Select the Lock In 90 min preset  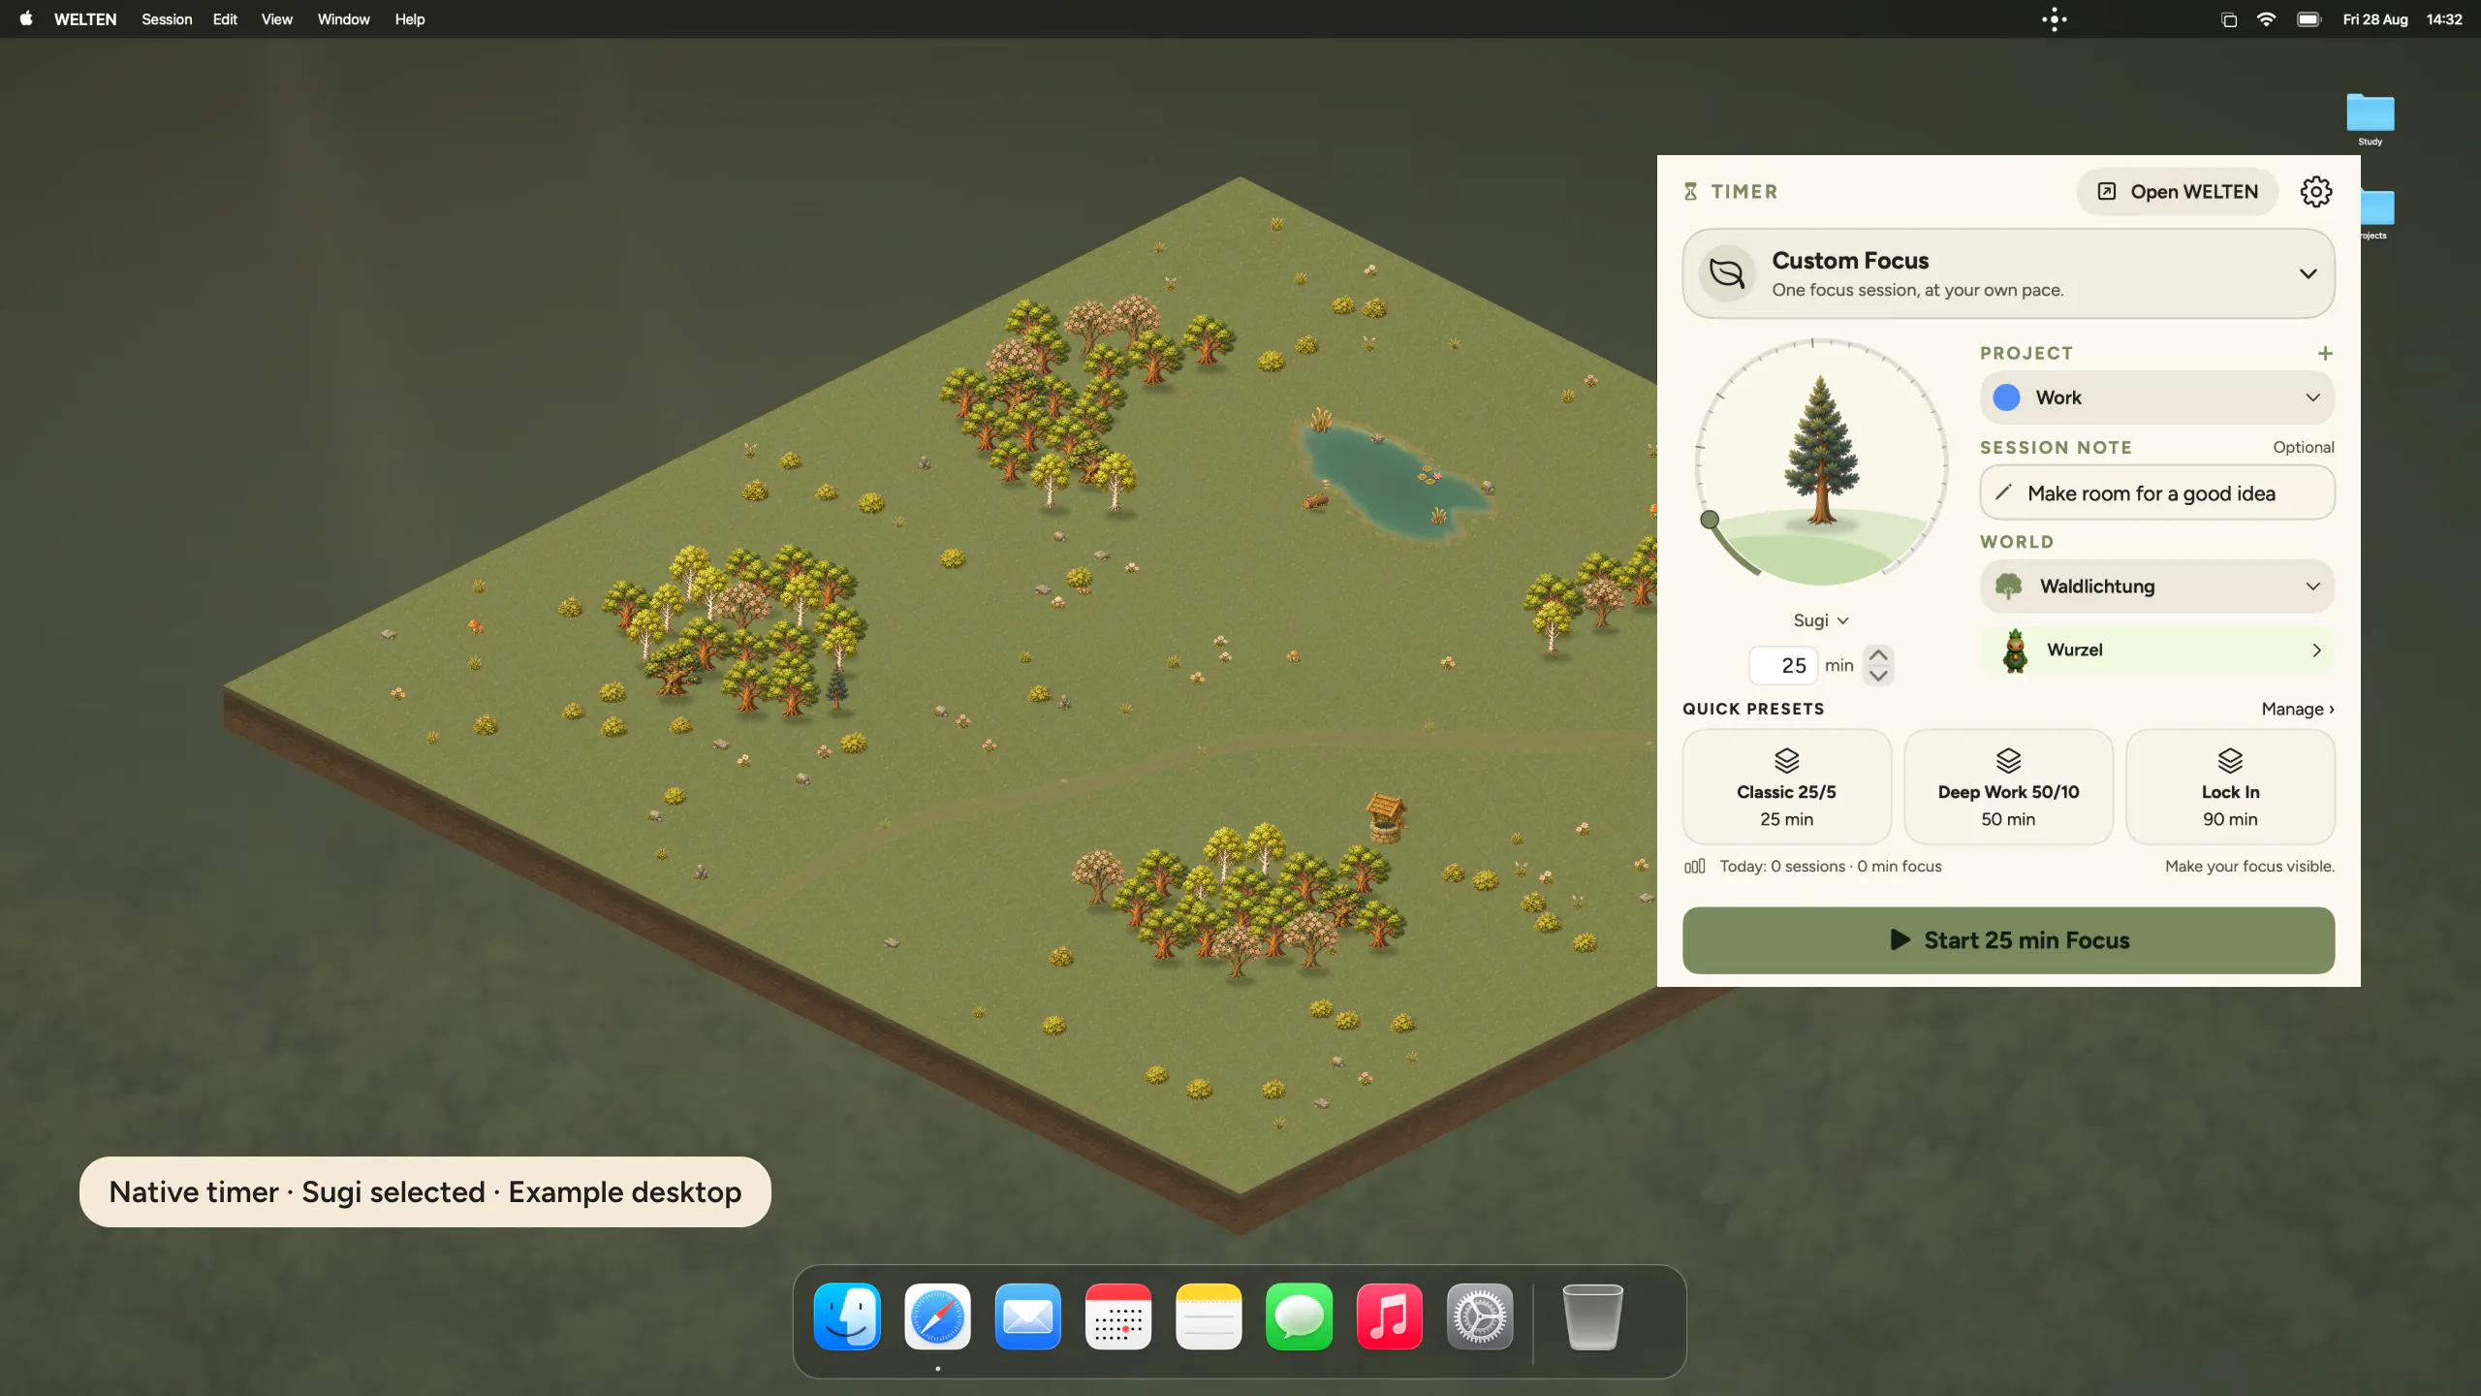click(x=2230, y=786)
